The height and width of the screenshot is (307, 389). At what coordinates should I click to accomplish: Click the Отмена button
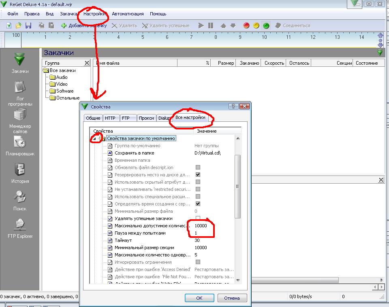point(232,298)
